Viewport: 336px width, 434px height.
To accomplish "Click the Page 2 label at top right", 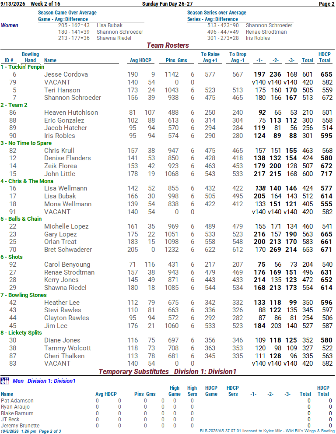I will [x=327, y=4].
